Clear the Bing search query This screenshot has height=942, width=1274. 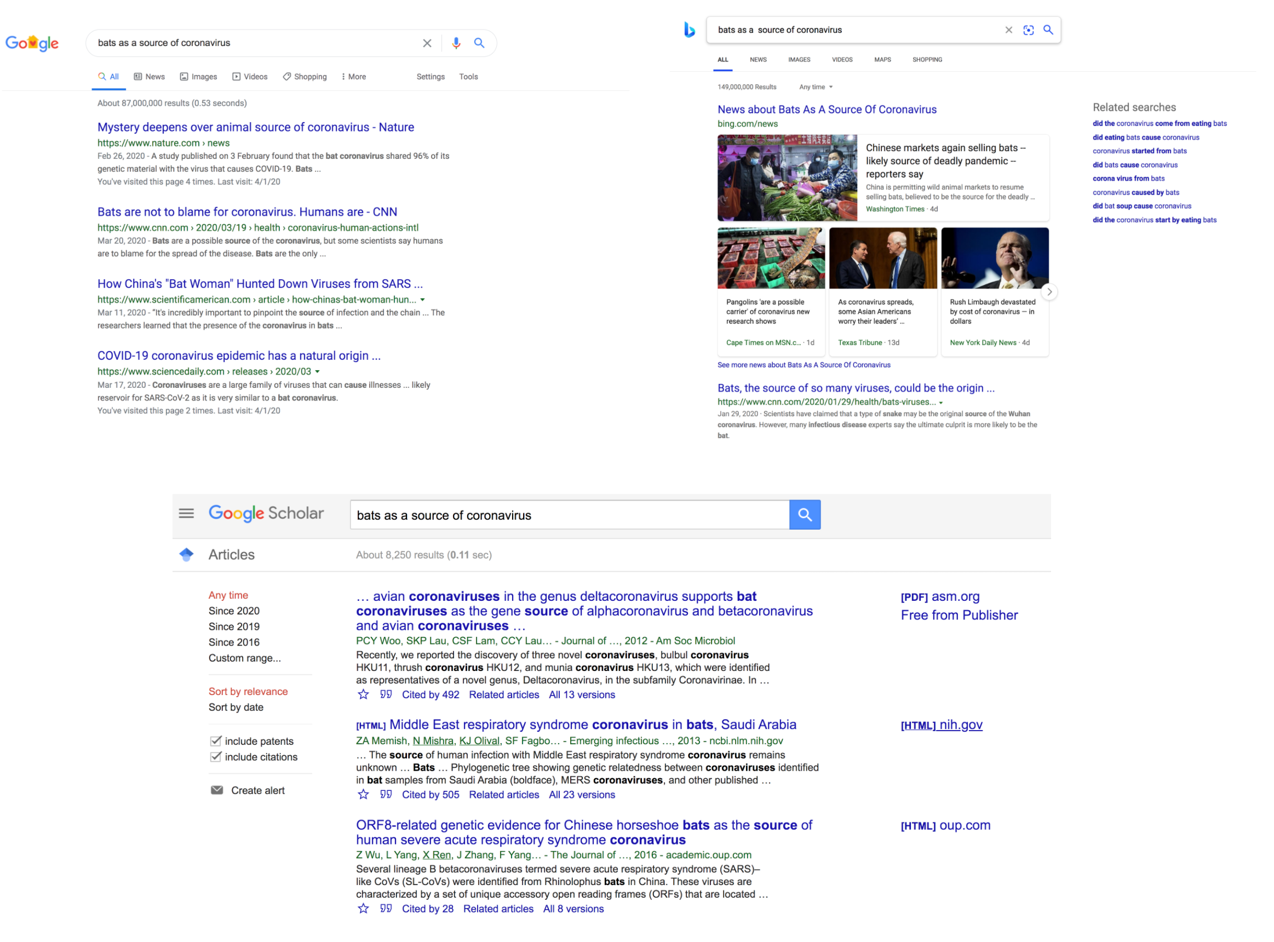tap(1009, 30)
